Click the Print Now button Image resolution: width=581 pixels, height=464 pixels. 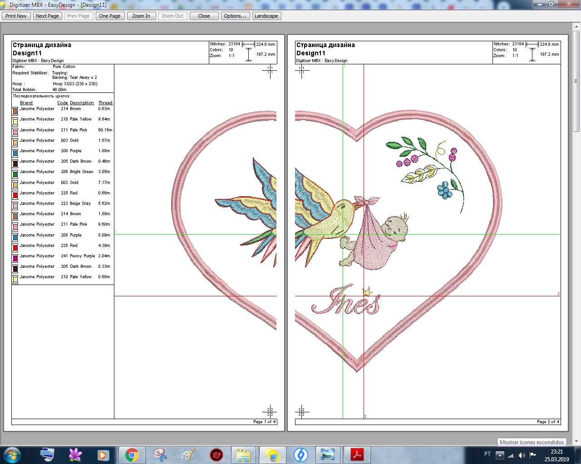pos(16,16)
